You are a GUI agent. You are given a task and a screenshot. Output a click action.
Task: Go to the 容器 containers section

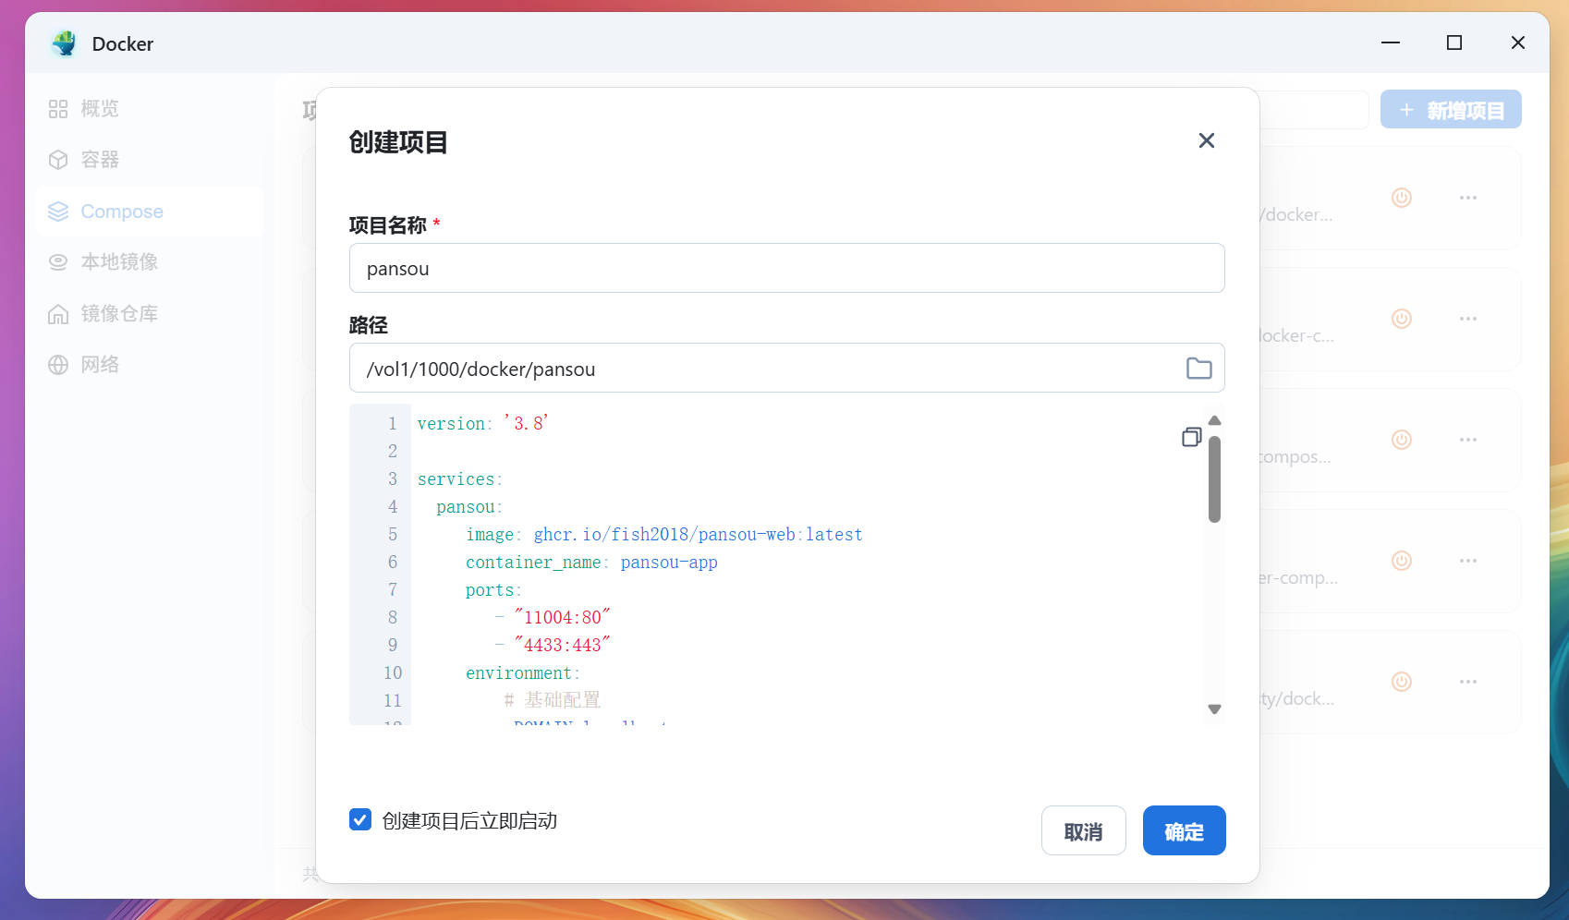(x=99, y=160)
